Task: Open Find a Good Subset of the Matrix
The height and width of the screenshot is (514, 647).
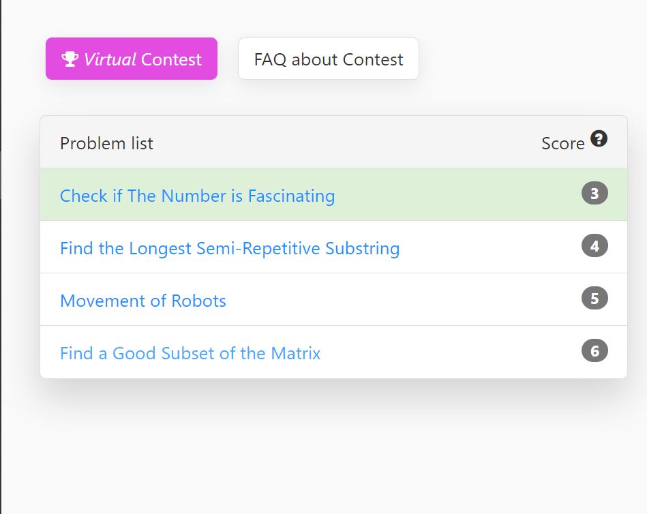Action: pos(190,353)
